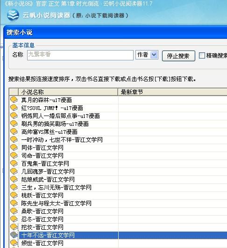
Task: Click book icon beside 几回魂梦-晋江文学网
Action: tap(14, 171)
